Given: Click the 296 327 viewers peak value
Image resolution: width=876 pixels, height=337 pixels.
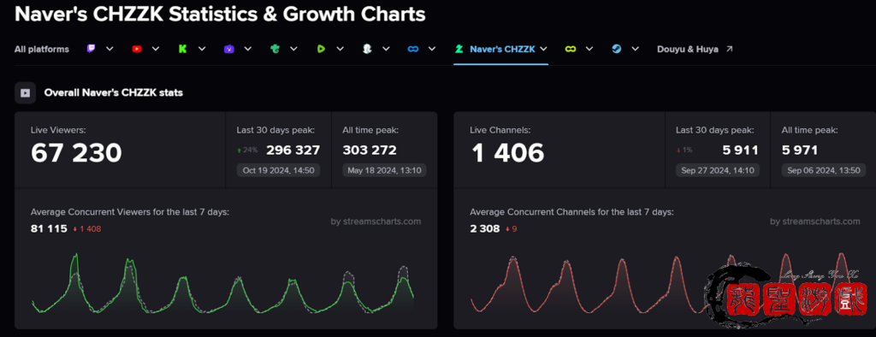Looking at the screenshot, I should [293, 151].
